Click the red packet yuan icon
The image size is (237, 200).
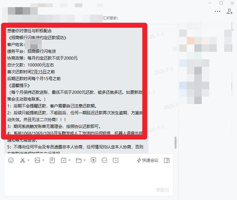(x=93, y=161)
